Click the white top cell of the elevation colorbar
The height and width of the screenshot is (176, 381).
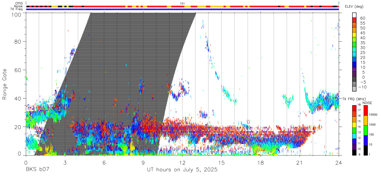tap(354, 14)
